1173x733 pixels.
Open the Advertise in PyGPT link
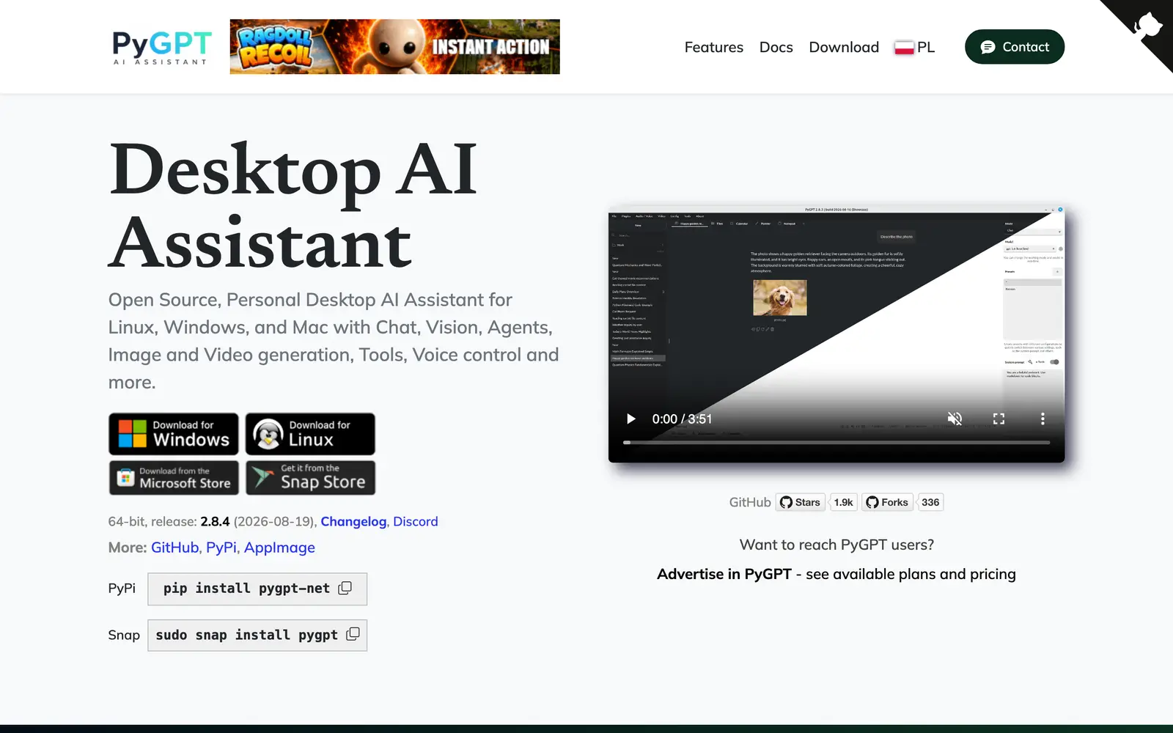pos(724,574)
